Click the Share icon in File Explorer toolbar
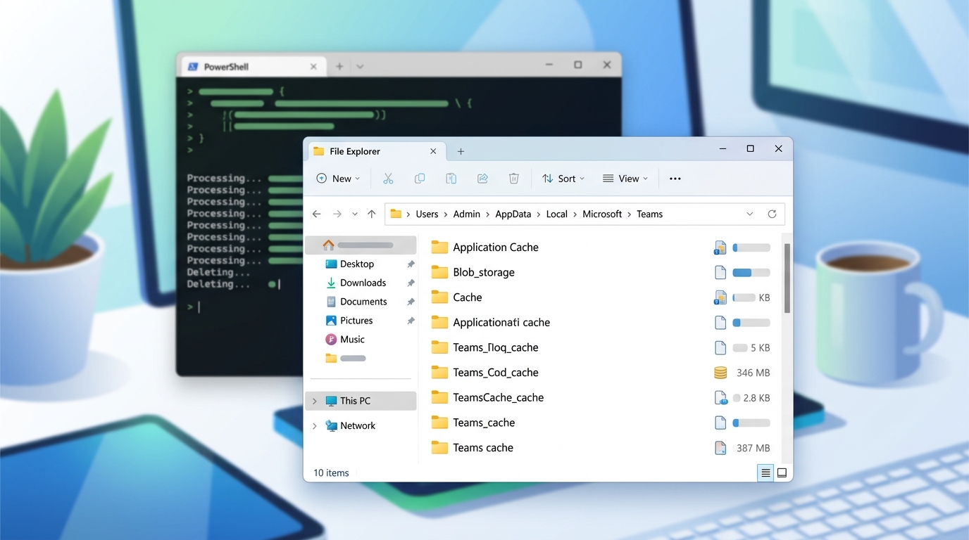This screenshot has height=540, width=969. pyautogui.click(x=482, y=179)
